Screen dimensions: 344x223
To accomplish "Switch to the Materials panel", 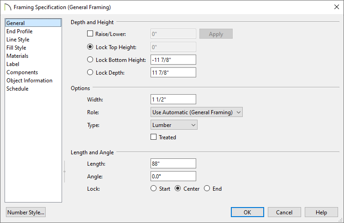I will (17, 56).
